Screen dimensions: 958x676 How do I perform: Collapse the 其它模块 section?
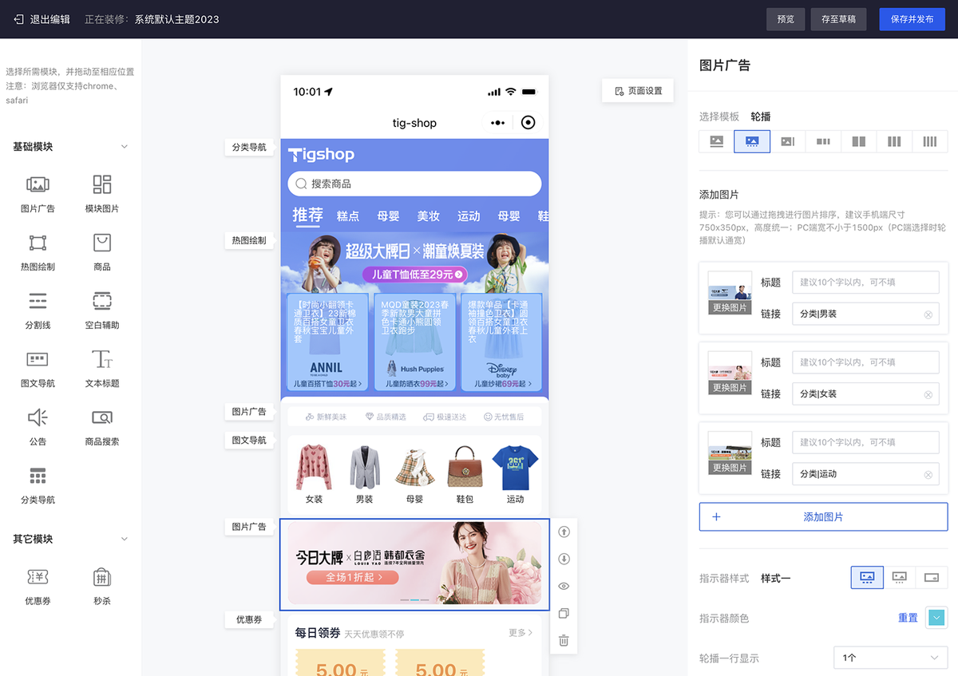[x=125, y=540]
